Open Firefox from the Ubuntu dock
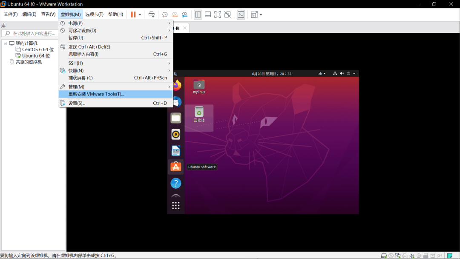Image resolution: width=460 pixels, height=259 pixels. pos(176,85)
